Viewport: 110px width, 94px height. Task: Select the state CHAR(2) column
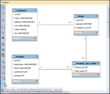coord(21,30)
